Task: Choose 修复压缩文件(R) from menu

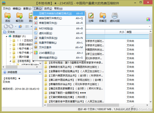Action: [x=59, y=23]
